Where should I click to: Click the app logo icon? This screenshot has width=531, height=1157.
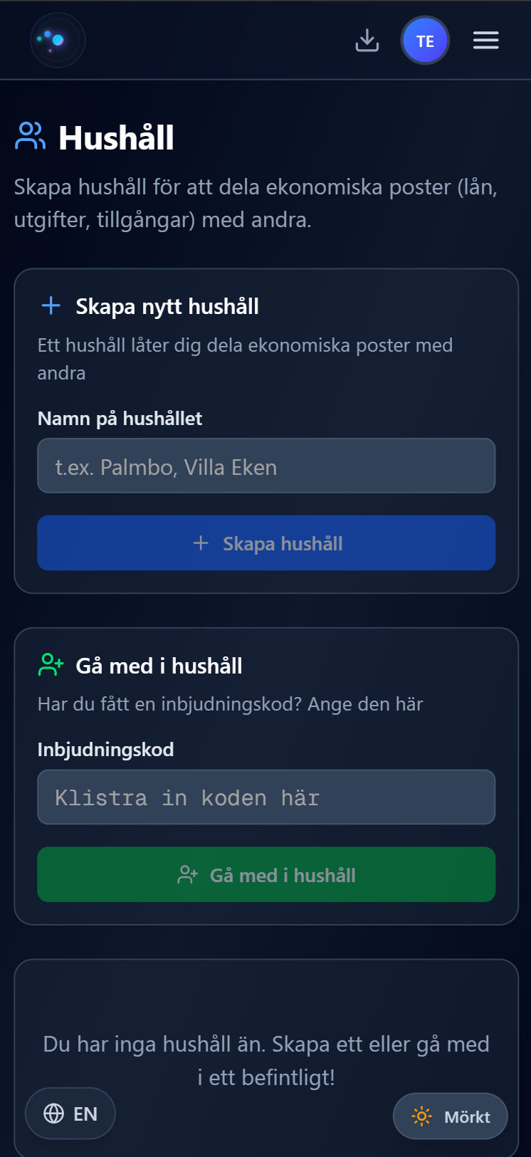[58, 41]
